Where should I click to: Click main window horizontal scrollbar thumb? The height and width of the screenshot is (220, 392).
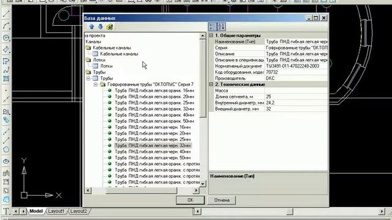(x=290, y=211)
